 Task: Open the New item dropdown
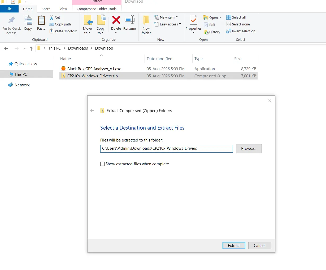(x=166, y=17)
